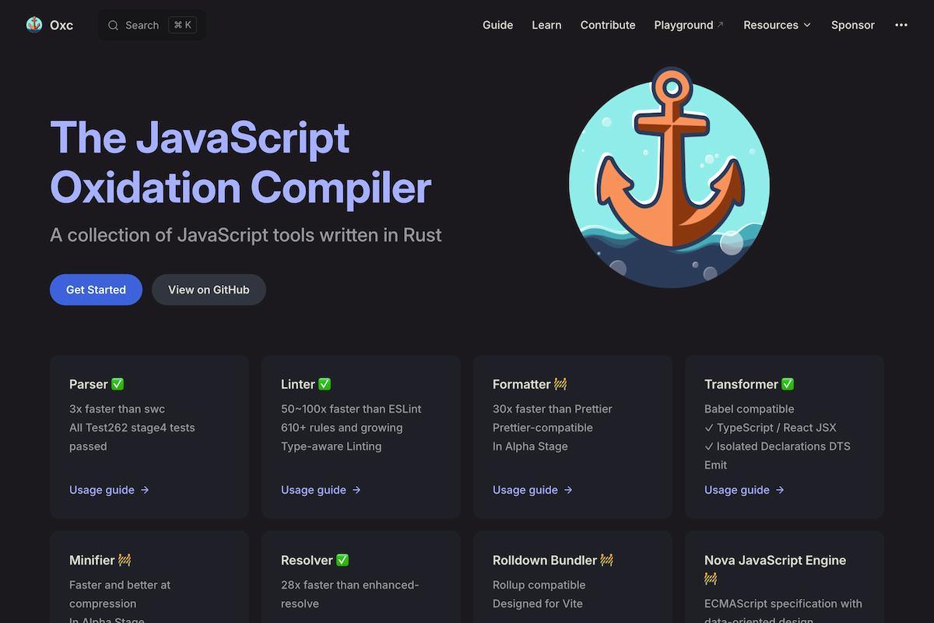Image resolution: width=934 pixels, height=623 pixels.
Task: Open the Sponsor link
Action: [852, 24]
